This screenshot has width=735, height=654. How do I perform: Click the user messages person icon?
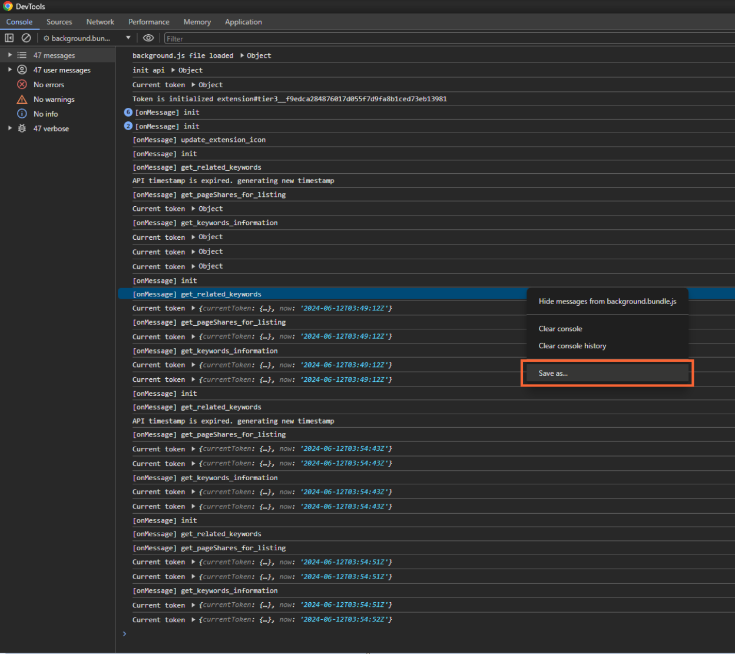point(22,70)
